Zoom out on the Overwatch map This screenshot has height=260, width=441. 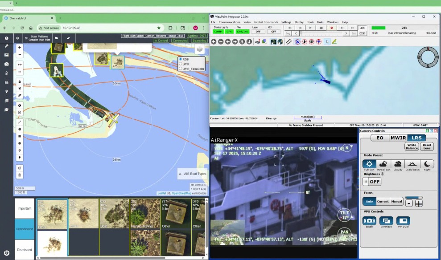coord(20,54)
